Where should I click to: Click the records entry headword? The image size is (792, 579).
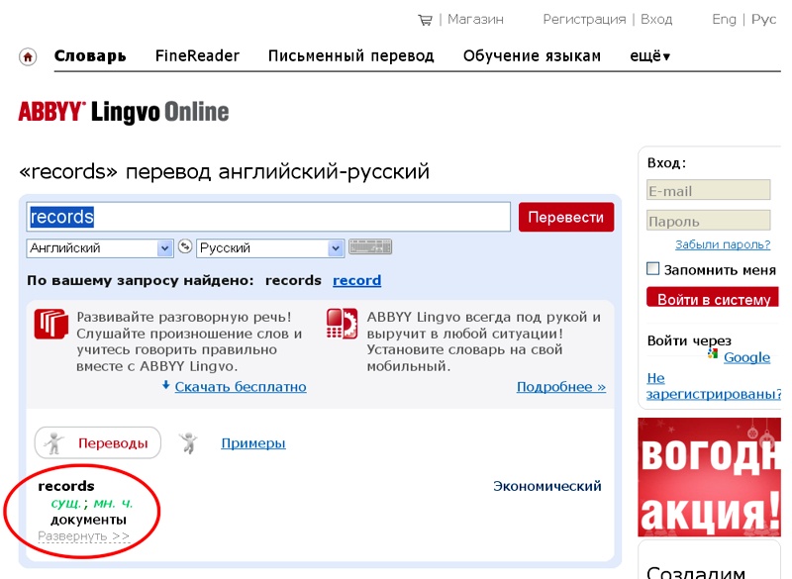[66, 486]
